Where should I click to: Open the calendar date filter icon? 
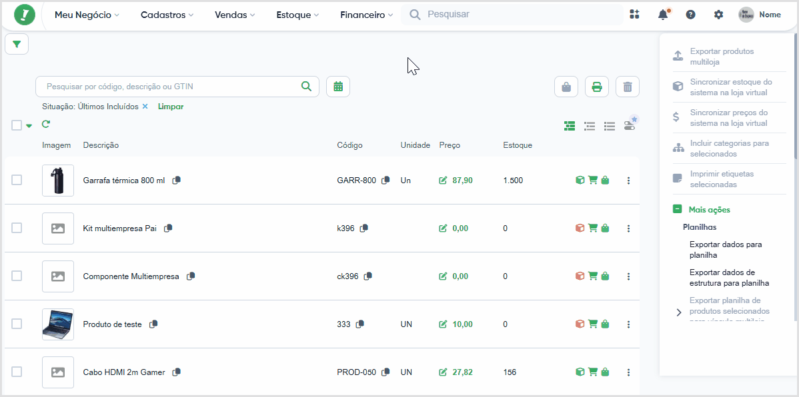(338, 87)
